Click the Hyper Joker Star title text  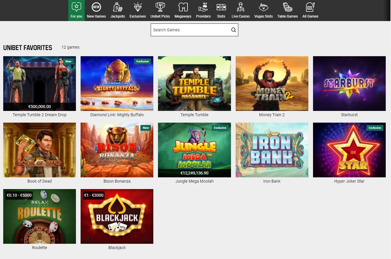coord(349,181)
